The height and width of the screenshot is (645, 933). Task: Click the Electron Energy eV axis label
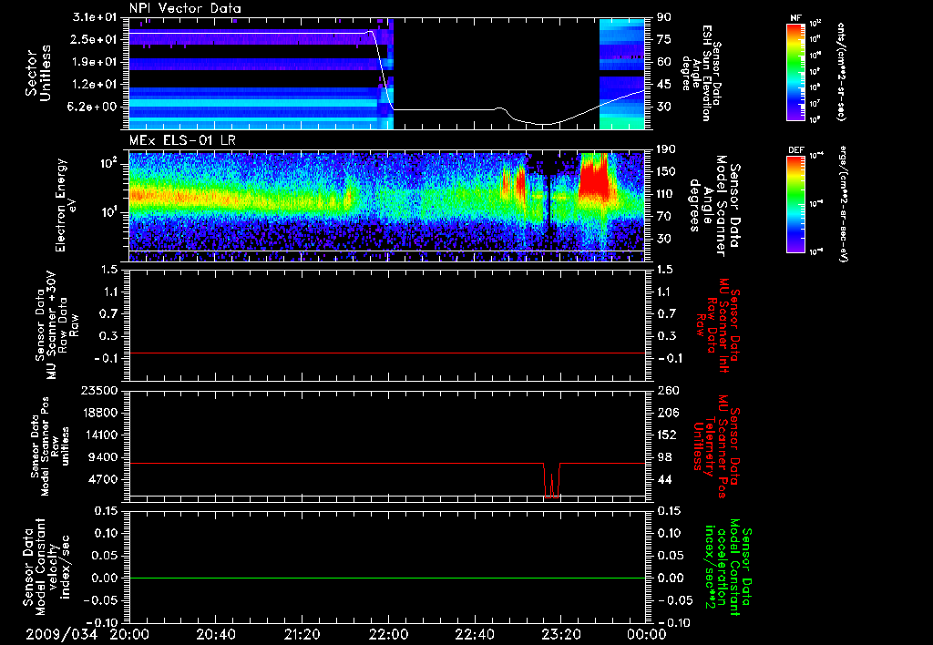[x=66, y=206]
